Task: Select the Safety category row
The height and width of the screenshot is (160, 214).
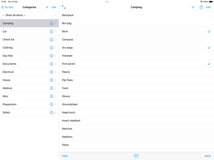Action: pos(29,112)
